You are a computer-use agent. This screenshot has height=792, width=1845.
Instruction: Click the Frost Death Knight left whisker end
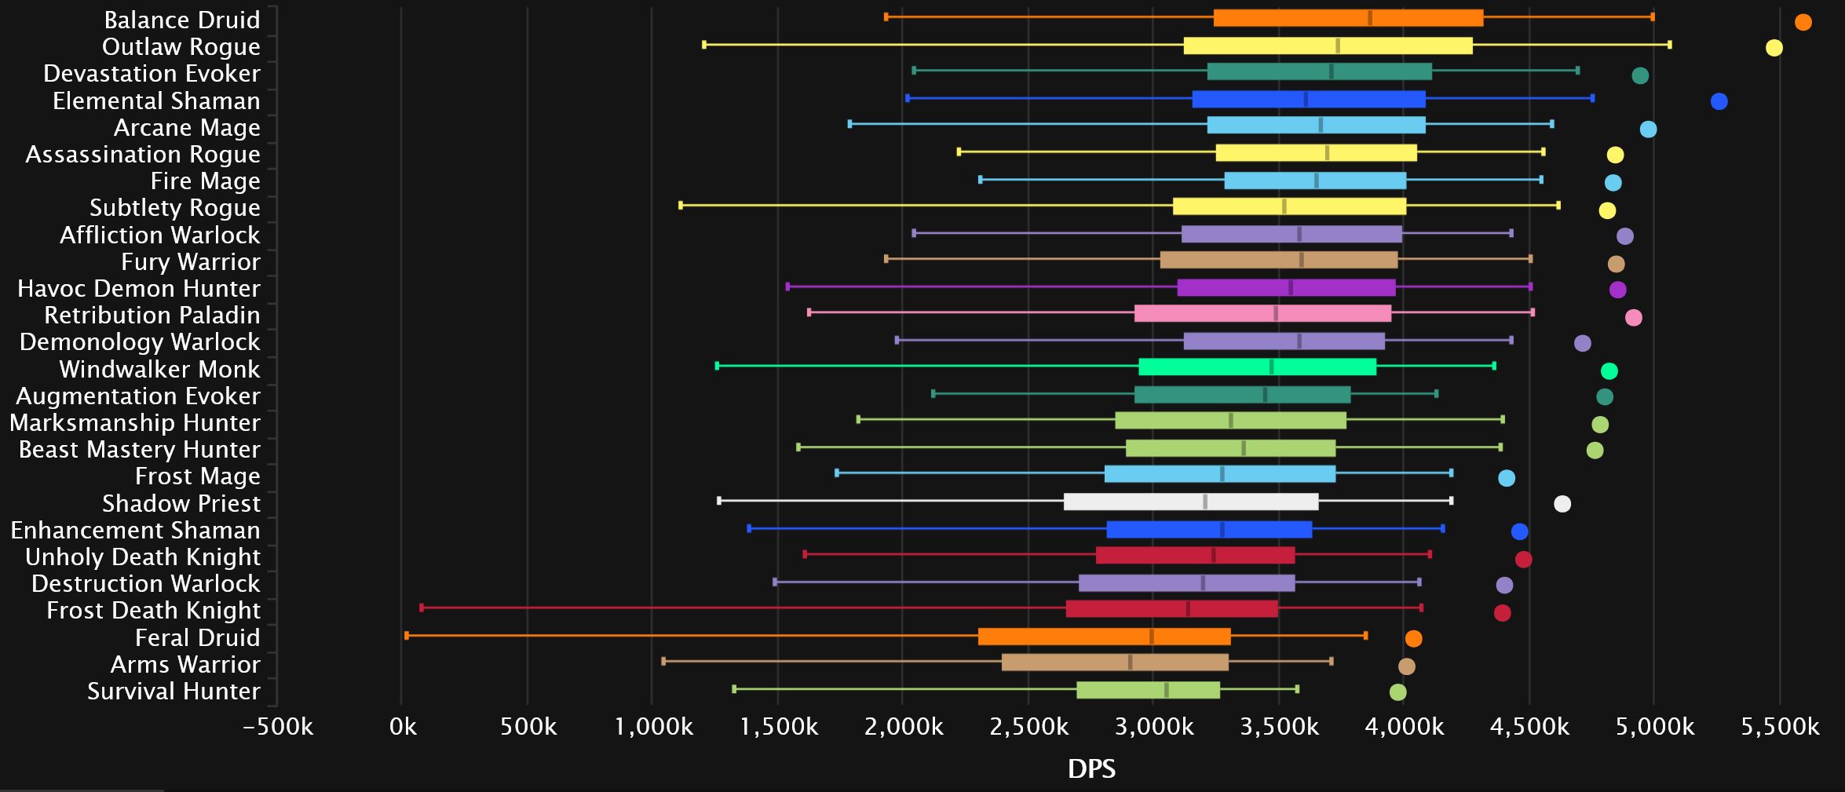click(x=422, y=608)
